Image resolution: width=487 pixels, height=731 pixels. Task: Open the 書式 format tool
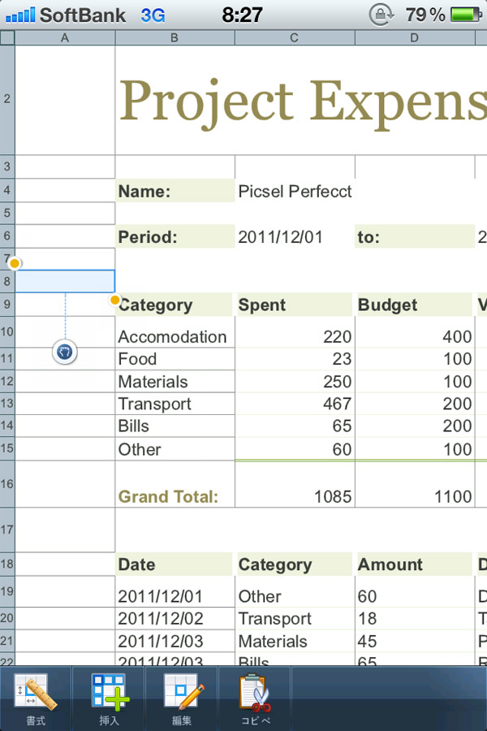[x=36, y=698]
